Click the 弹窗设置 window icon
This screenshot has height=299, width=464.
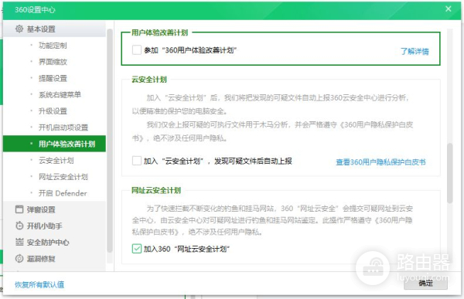pos(19,209)
